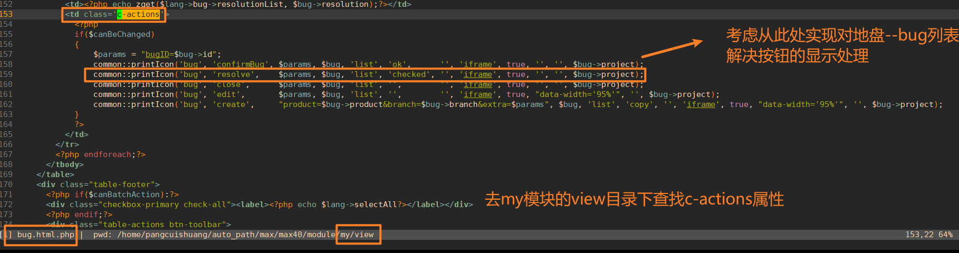
Task: Click 'iframe' on the resolve line
Action: 478,74
